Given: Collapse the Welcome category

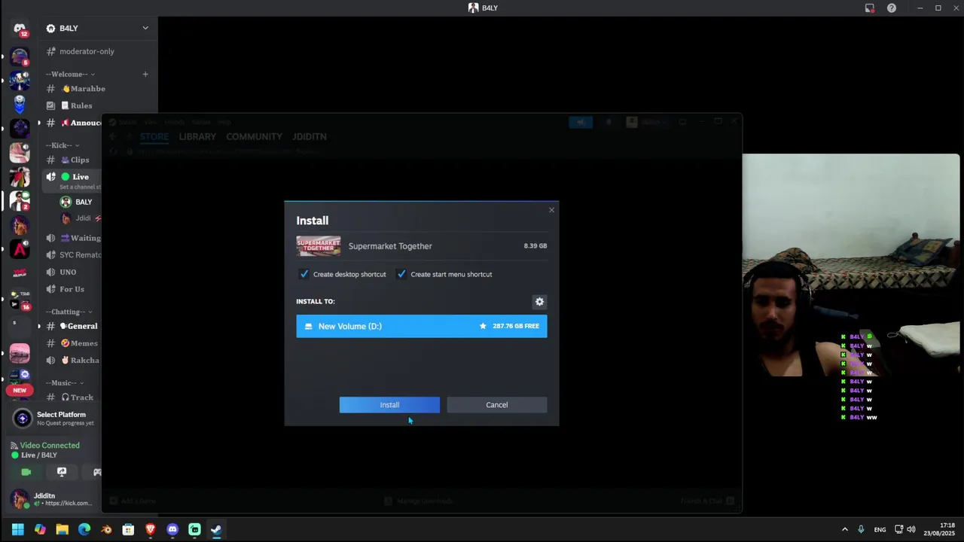Looking at the screenshot, I should (70, 74).
